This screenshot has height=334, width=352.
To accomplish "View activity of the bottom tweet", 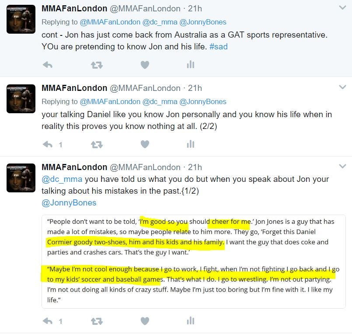I will [190, 320].
